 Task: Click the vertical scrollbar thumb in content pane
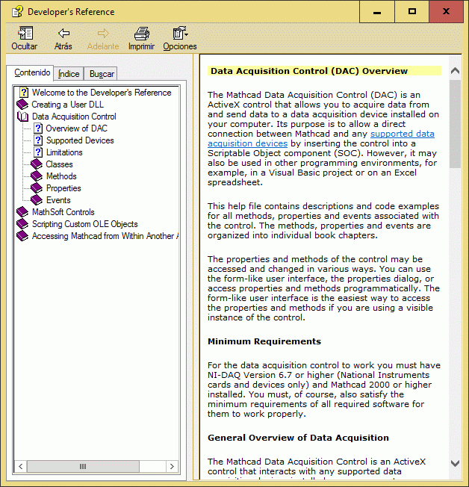(455, 123)
